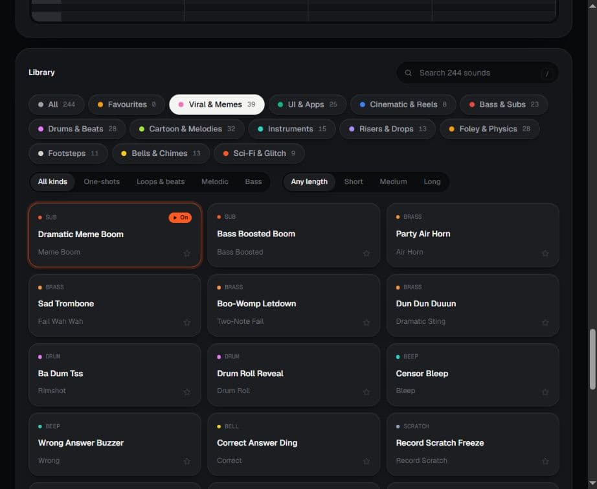This screenshot has height=489, width=597.
Task: Trigger the Party Air Horn card
Action: (x=473, y=235)
